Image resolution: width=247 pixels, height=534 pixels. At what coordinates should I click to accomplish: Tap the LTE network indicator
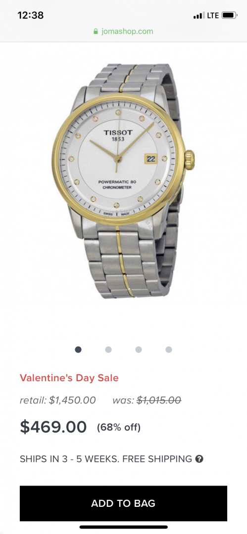pos(213,15)
